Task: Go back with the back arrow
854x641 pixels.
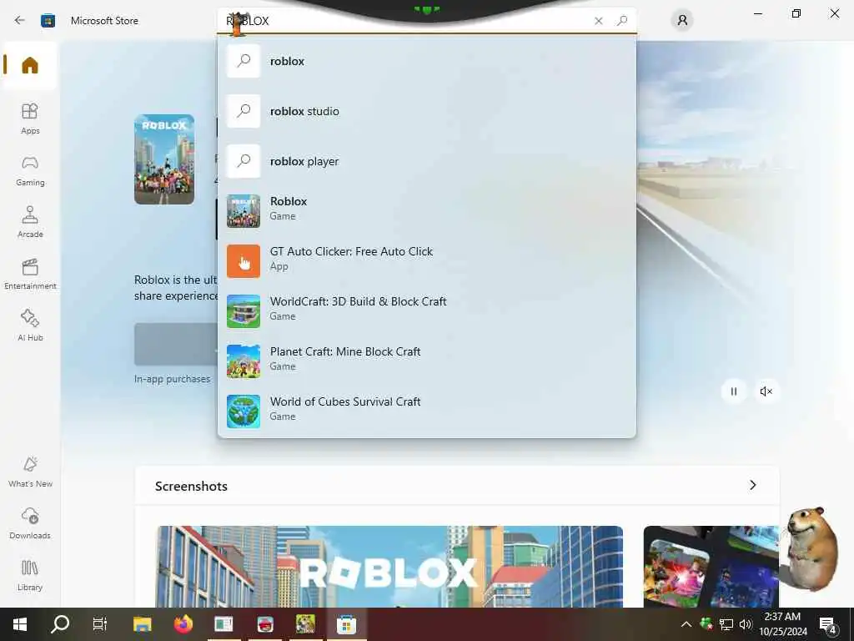Action: [x=20, y=21]
